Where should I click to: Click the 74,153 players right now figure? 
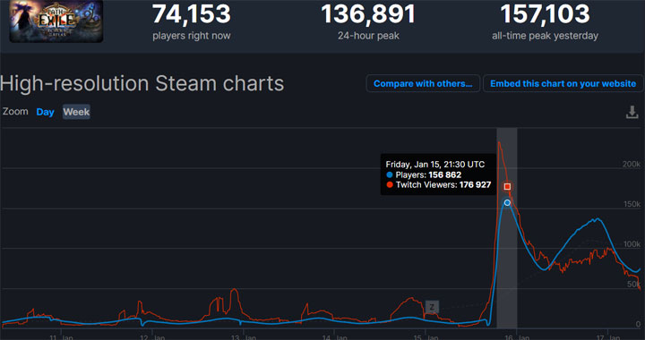[192, 13]
